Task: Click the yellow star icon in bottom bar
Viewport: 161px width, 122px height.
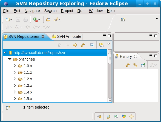Action: [x=131, y=117]
